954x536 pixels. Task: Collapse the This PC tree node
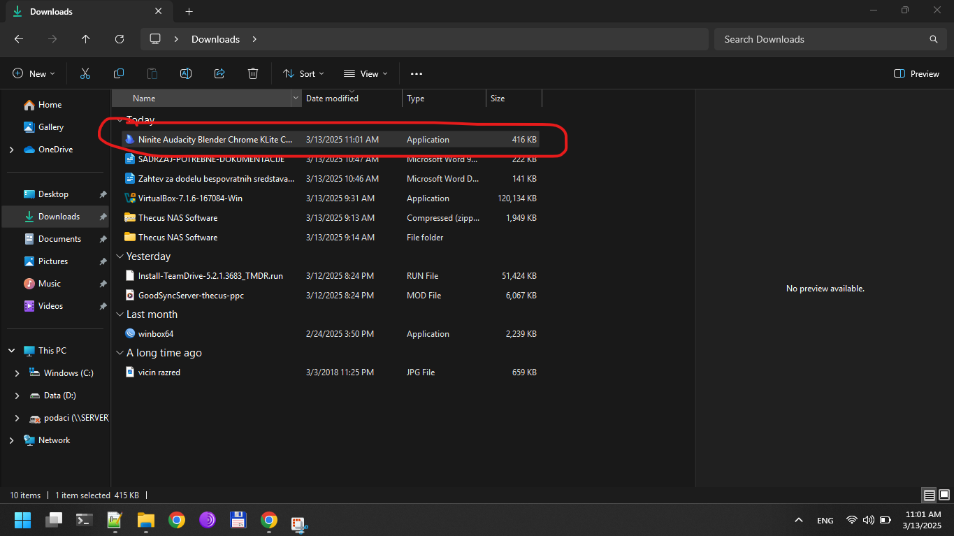click(x=11, y=351)
